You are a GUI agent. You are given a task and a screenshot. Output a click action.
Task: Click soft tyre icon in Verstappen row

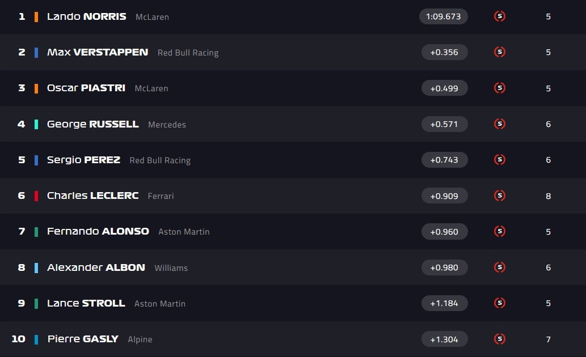[500, 52]
